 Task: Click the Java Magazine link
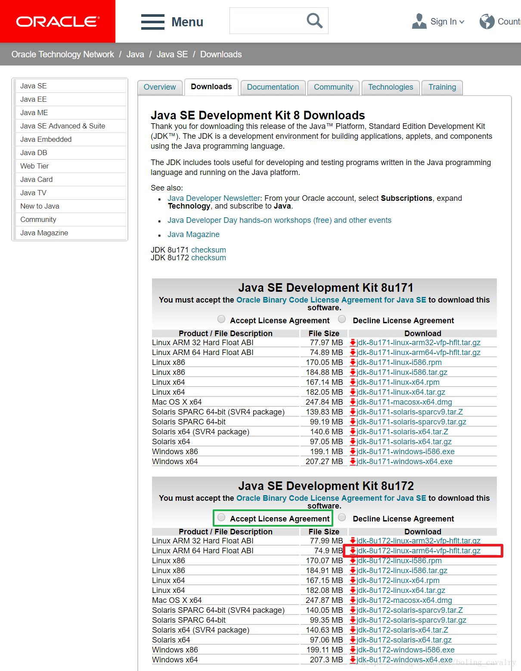click(x=193, y=234)
